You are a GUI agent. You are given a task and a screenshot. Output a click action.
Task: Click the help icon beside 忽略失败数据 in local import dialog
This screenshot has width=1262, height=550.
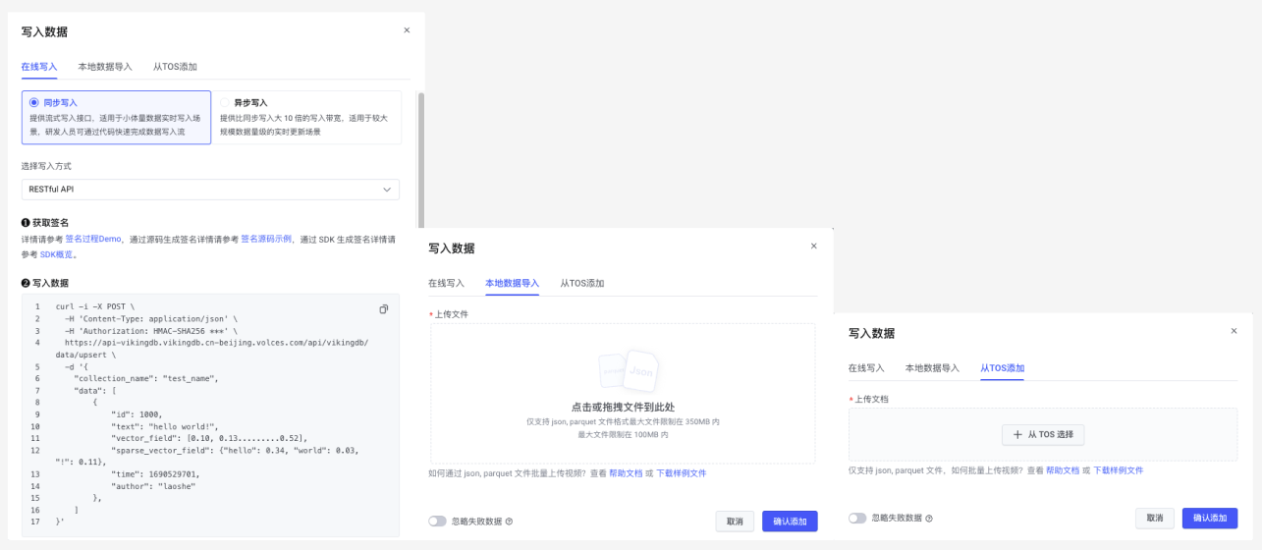509,522
